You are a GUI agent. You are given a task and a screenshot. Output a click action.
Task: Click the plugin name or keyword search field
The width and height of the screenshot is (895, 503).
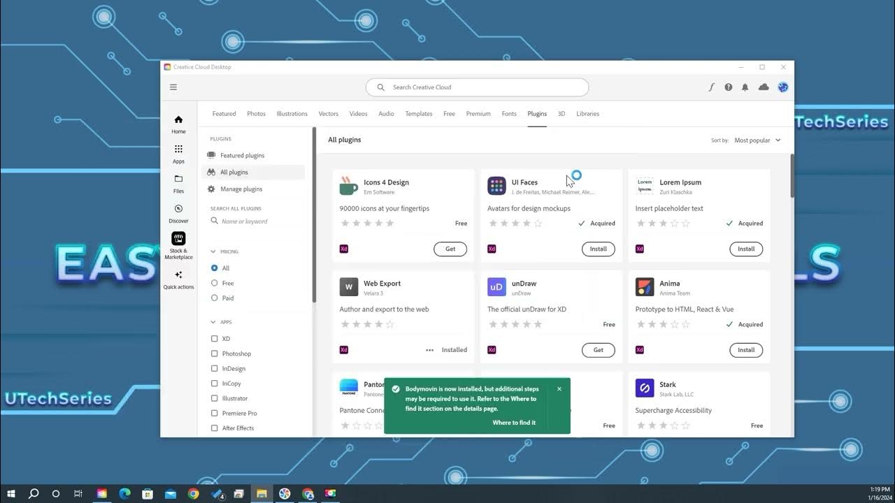click(257, 221)
